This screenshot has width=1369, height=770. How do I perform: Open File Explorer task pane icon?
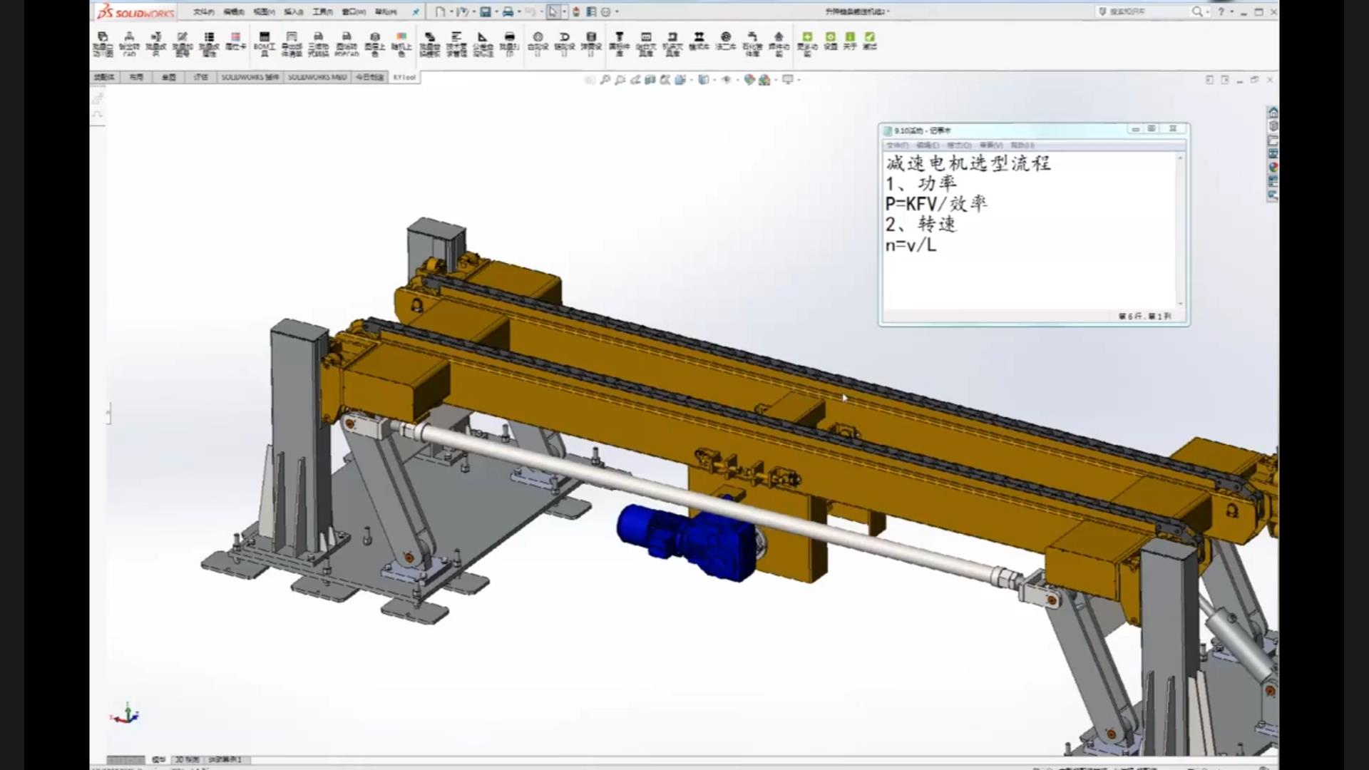coord(1273,140)
